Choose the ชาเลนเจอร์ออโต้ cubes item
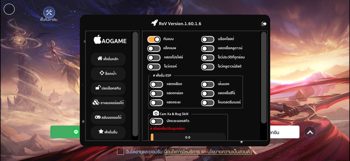The width and height of the screenshot is (350, 161). 108,103
